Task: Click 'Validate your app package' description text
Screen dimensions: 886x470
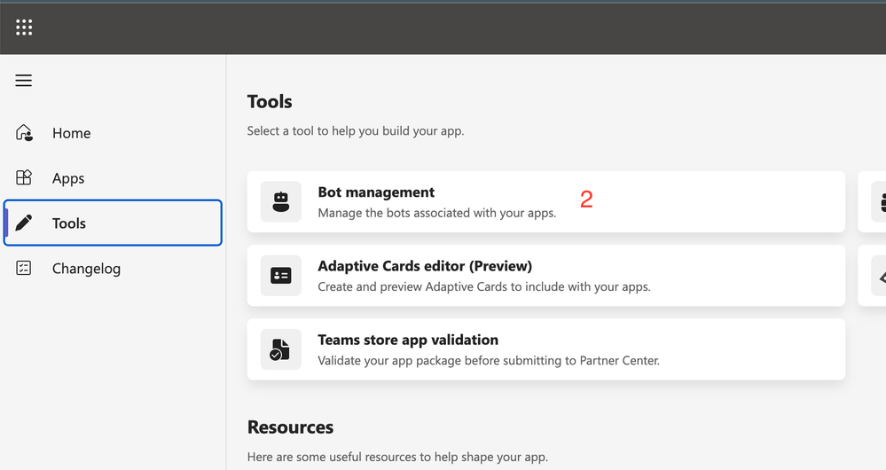Action: point(488,360)
